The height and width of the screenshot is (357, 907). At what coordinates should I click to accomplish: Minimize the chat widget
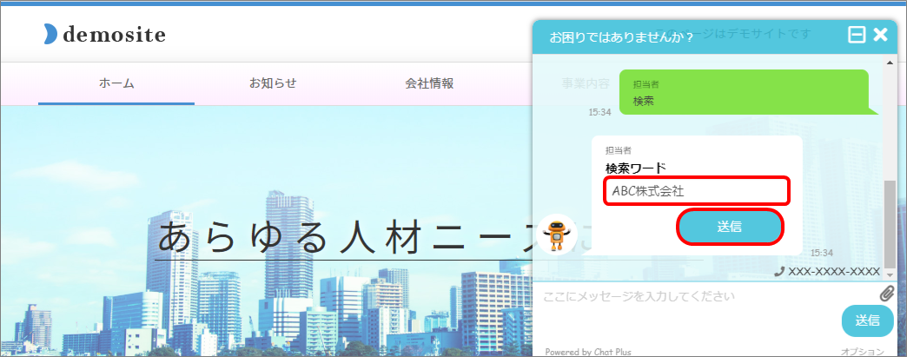(856, 36)
